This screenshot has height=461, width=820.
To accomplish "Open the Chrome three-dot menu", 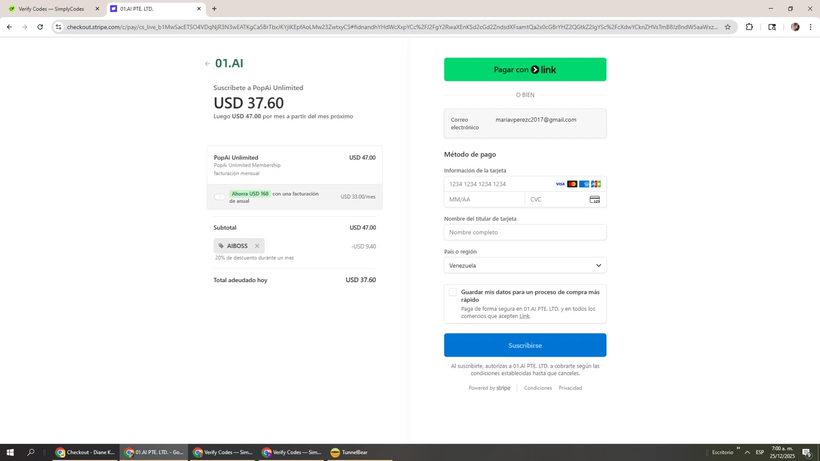I will [811, 27].
